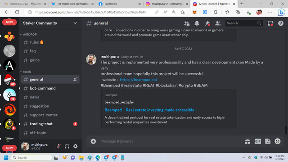288x162 pixels.
Task: Open Threads icon in channel header
Action: coord(187,23)
